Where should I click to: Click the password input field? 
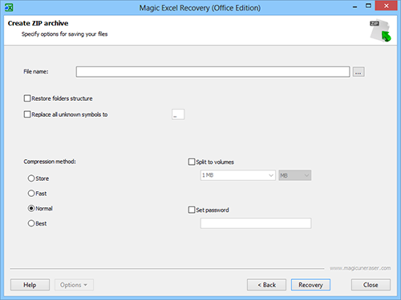pyautogui.click(x=256, y=223)
